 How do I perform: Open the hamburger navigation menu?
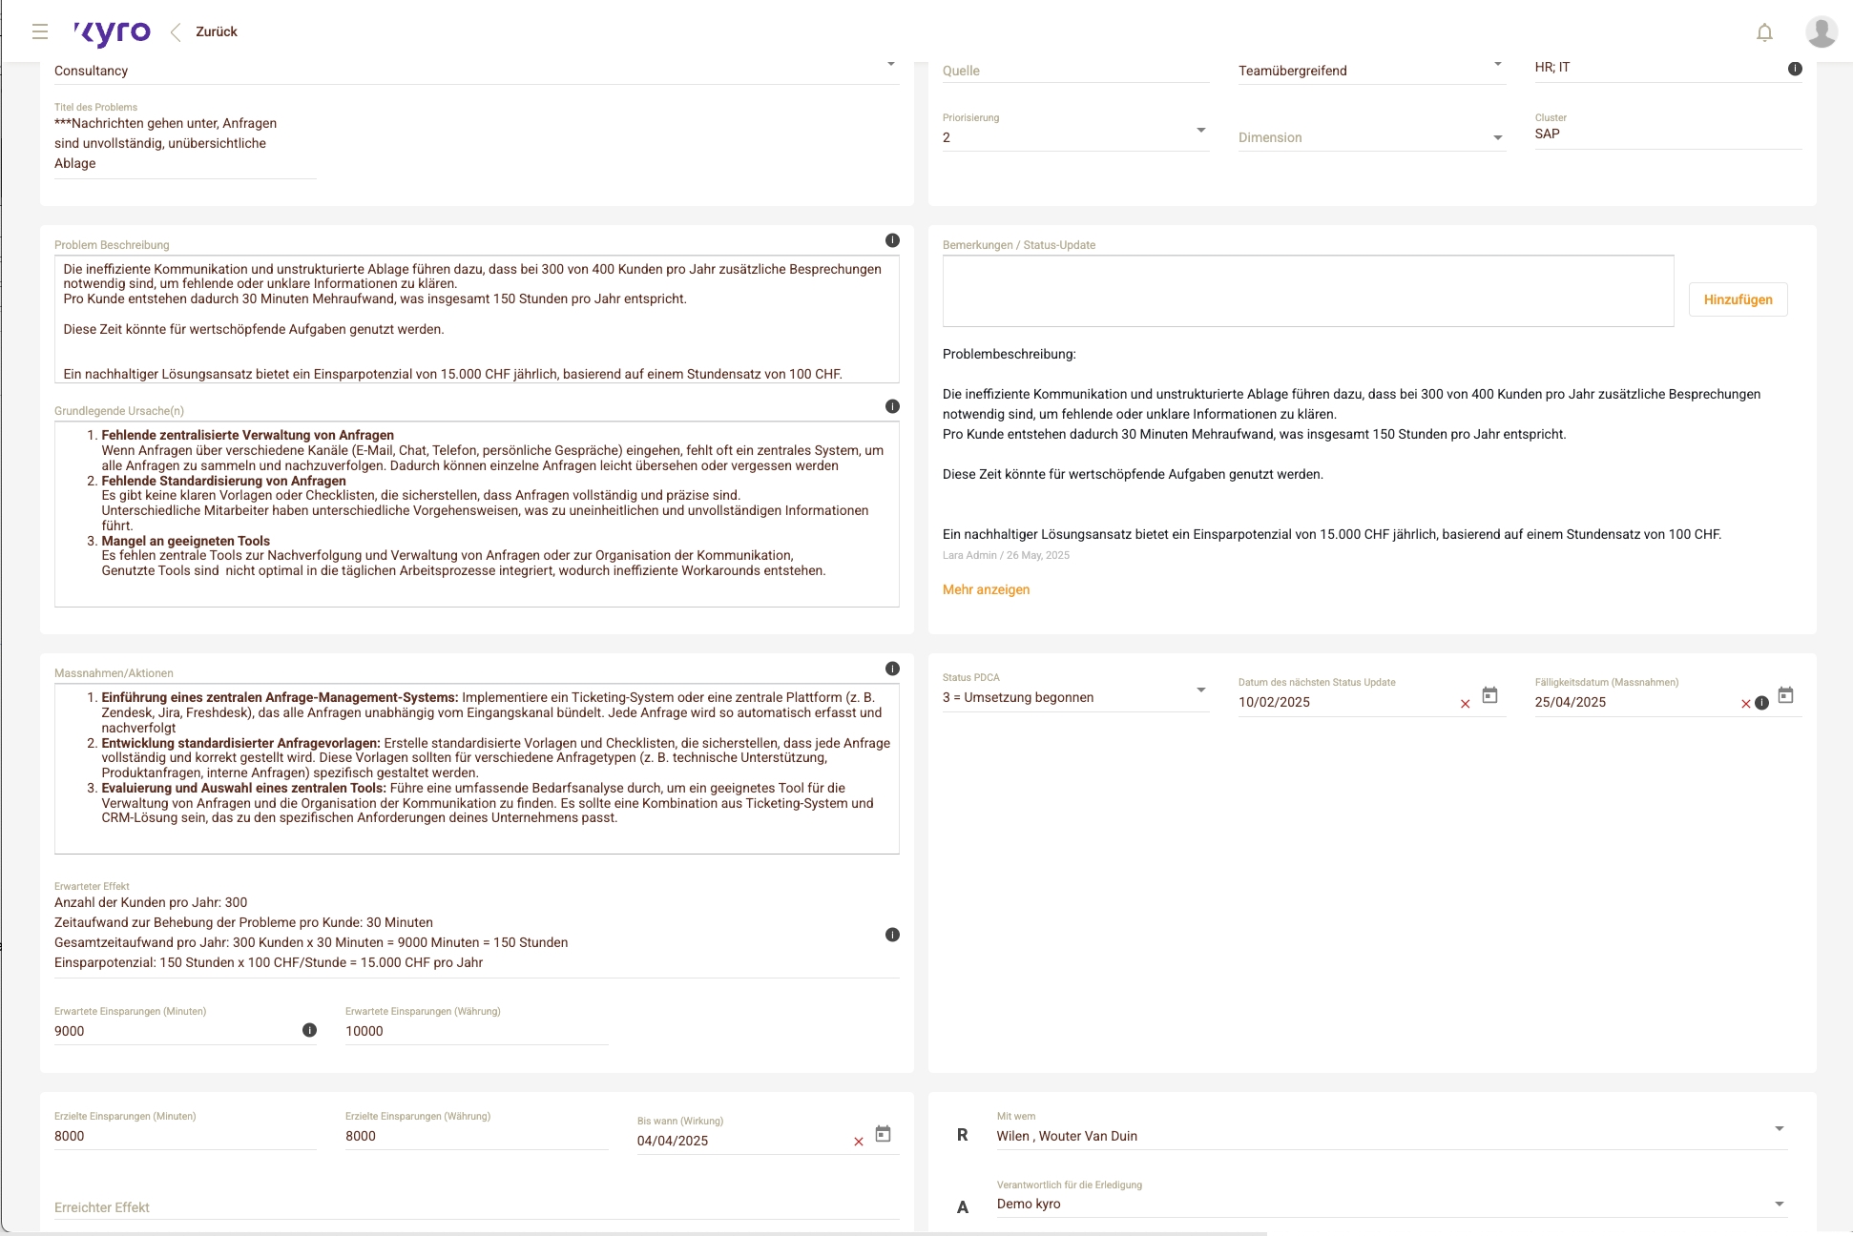click(39, 31)
